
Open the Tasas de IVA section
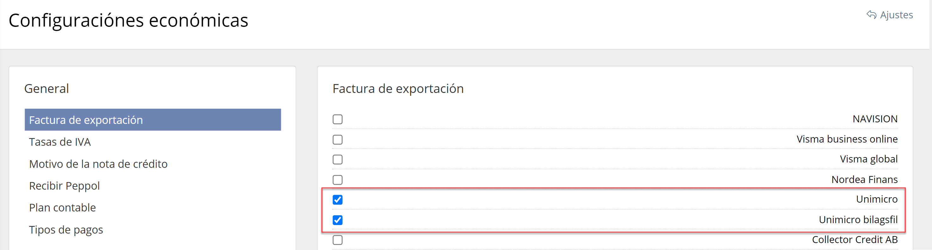tap(60, 142)
